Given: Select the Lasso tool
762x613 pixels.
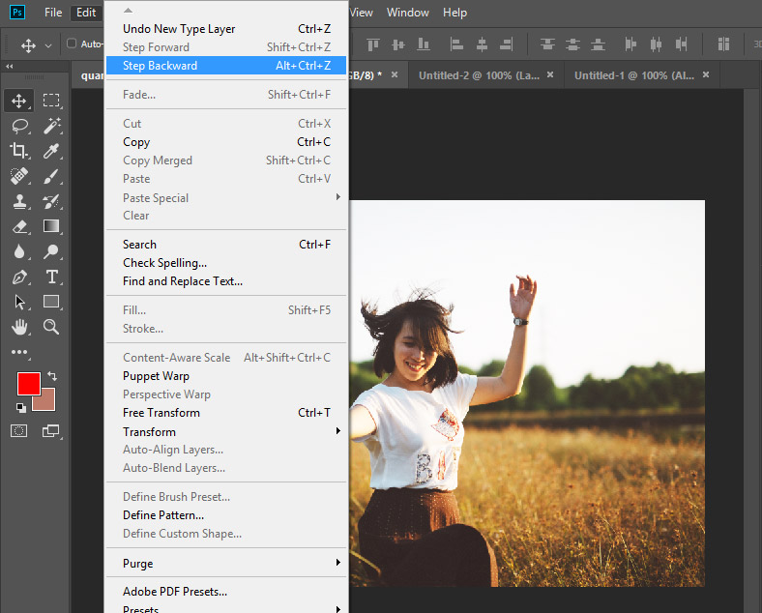Looking at the screenshot, I should click(x=20, y=126).
